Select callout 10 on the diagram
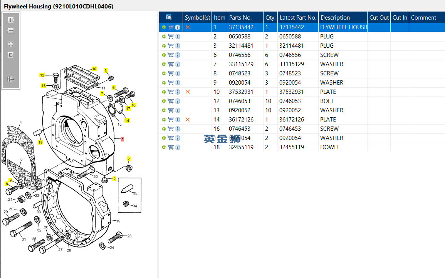 (94, 69)
